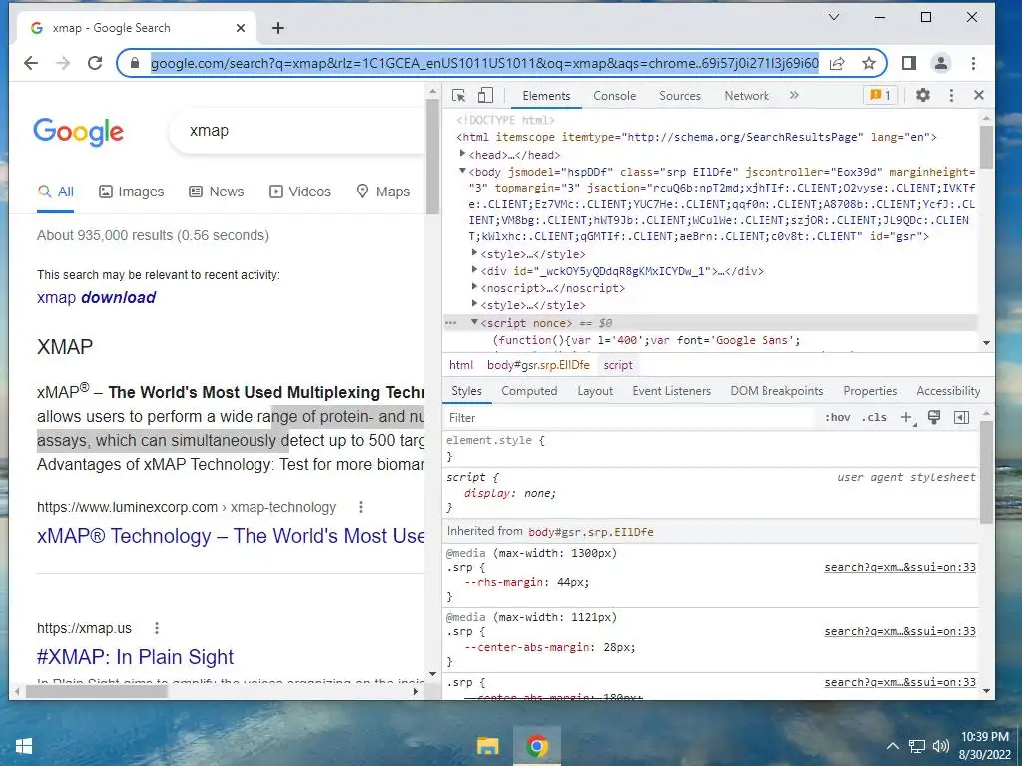
Task: Open the DevTools issues badge showing 1
Action: tap(880, 95)
